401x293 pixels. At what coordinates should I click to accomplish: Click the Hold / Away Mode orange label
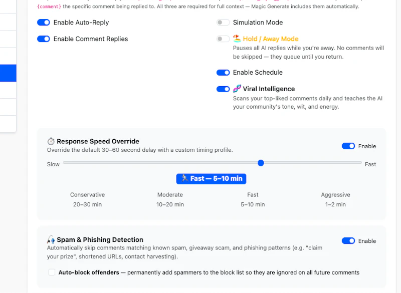click(271, 39)
